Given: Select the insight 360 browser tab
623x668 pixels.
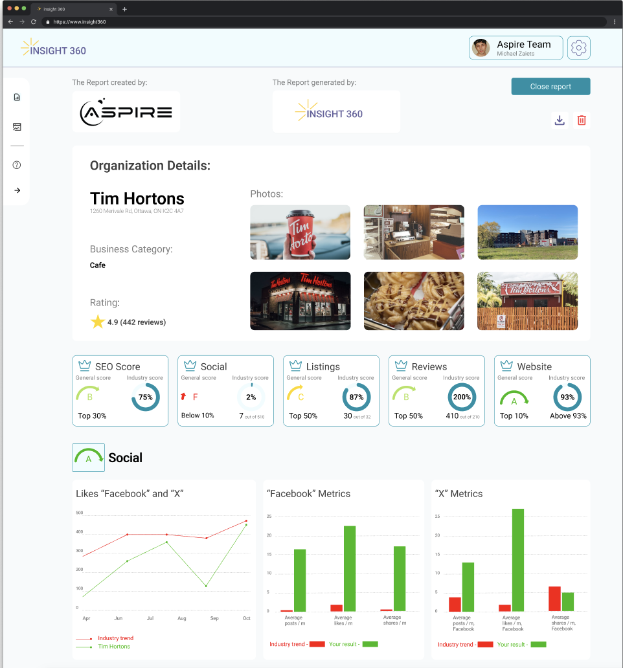Looking at the screenshot, I should (73, 9).
